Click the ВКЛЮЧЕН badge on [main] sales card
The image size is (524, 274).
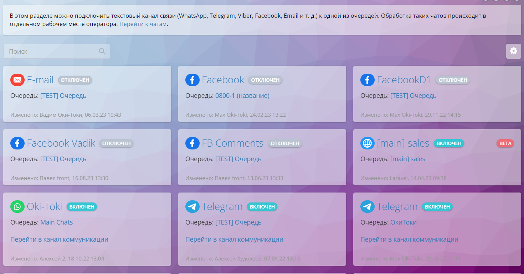coord(449,143)
